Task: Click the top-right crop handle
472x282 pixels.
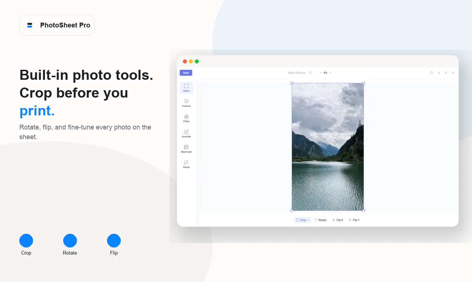Action: 363,83
